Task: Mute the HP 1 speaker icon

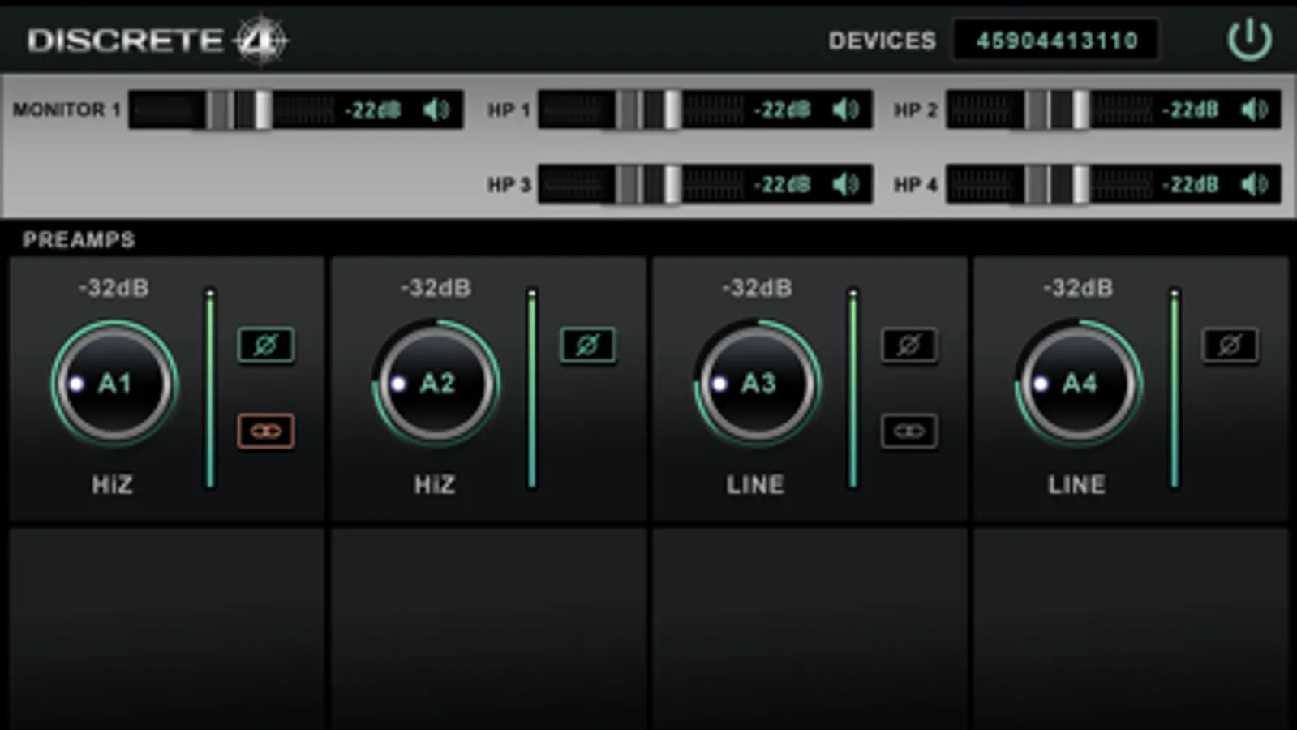Action: click(846, 109)
